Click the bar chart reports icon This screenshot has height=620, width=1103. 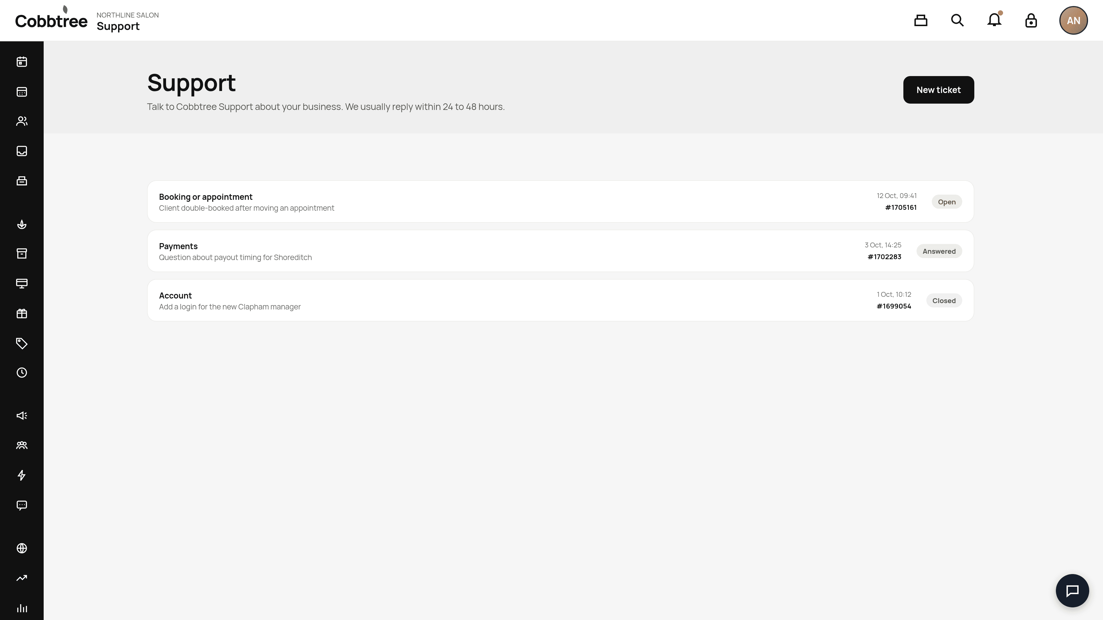22,609
